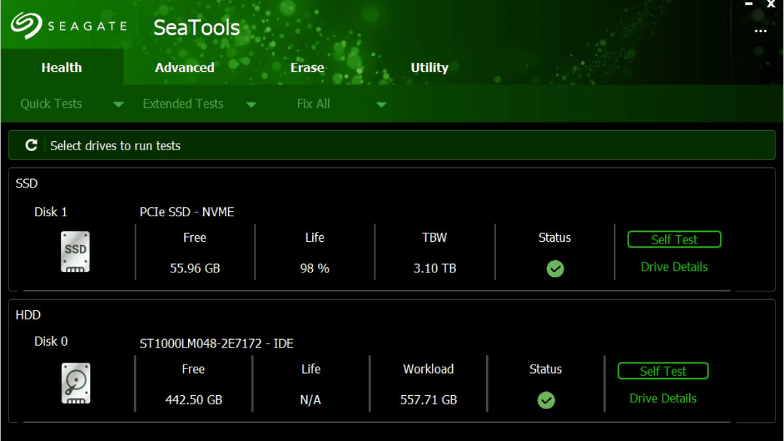Viewport: 784px width, 441px height.
Task: Click the green status checkmark for Disk 1
Action: pos(555,269)
